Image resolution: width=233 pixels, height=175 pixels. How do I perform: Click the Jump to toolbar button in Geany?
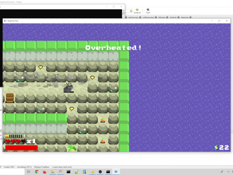[x=137, y=11]
